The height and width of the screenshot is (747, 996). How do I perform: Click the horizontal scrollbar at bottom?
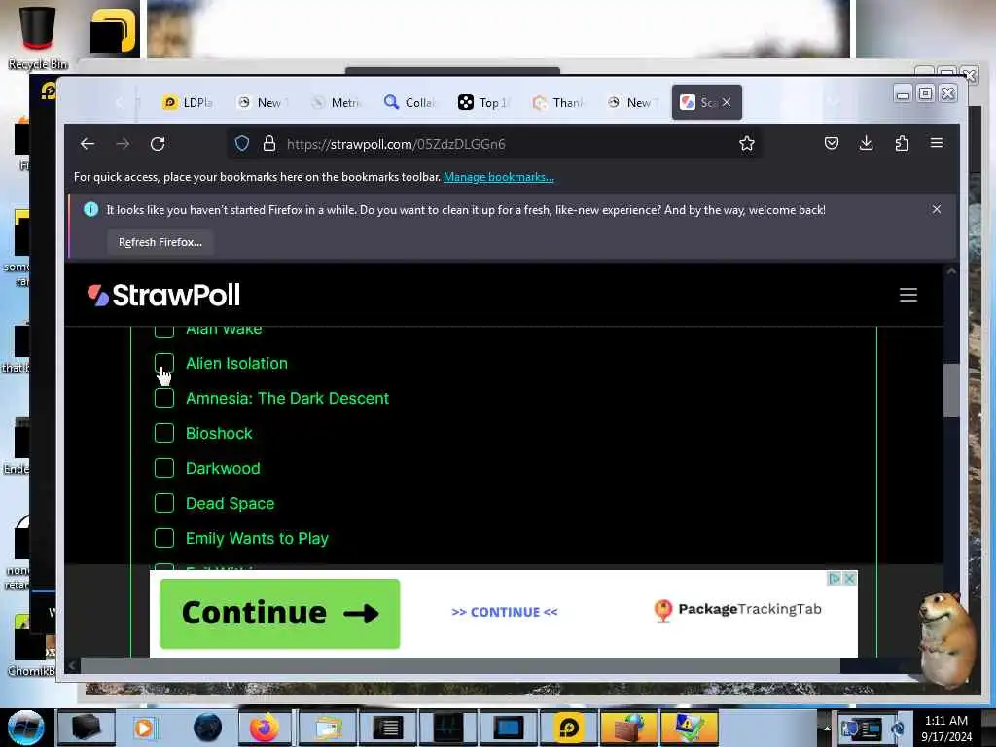[x=460, y=665]
